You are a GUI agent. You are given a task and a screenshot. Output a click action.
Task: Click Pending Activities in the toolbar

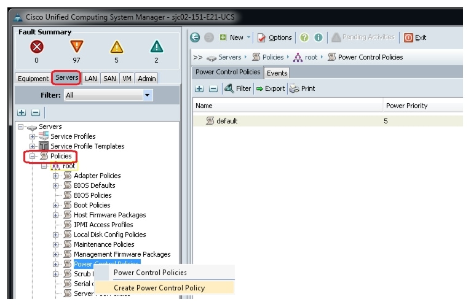point(363,37)
